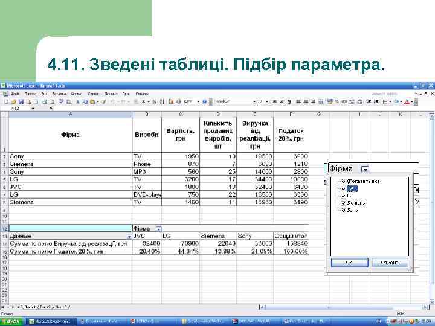435x326 pixels.
Task: Click the Sort Ascending icon
Action: pyautogui.click(x=155, y=102)
